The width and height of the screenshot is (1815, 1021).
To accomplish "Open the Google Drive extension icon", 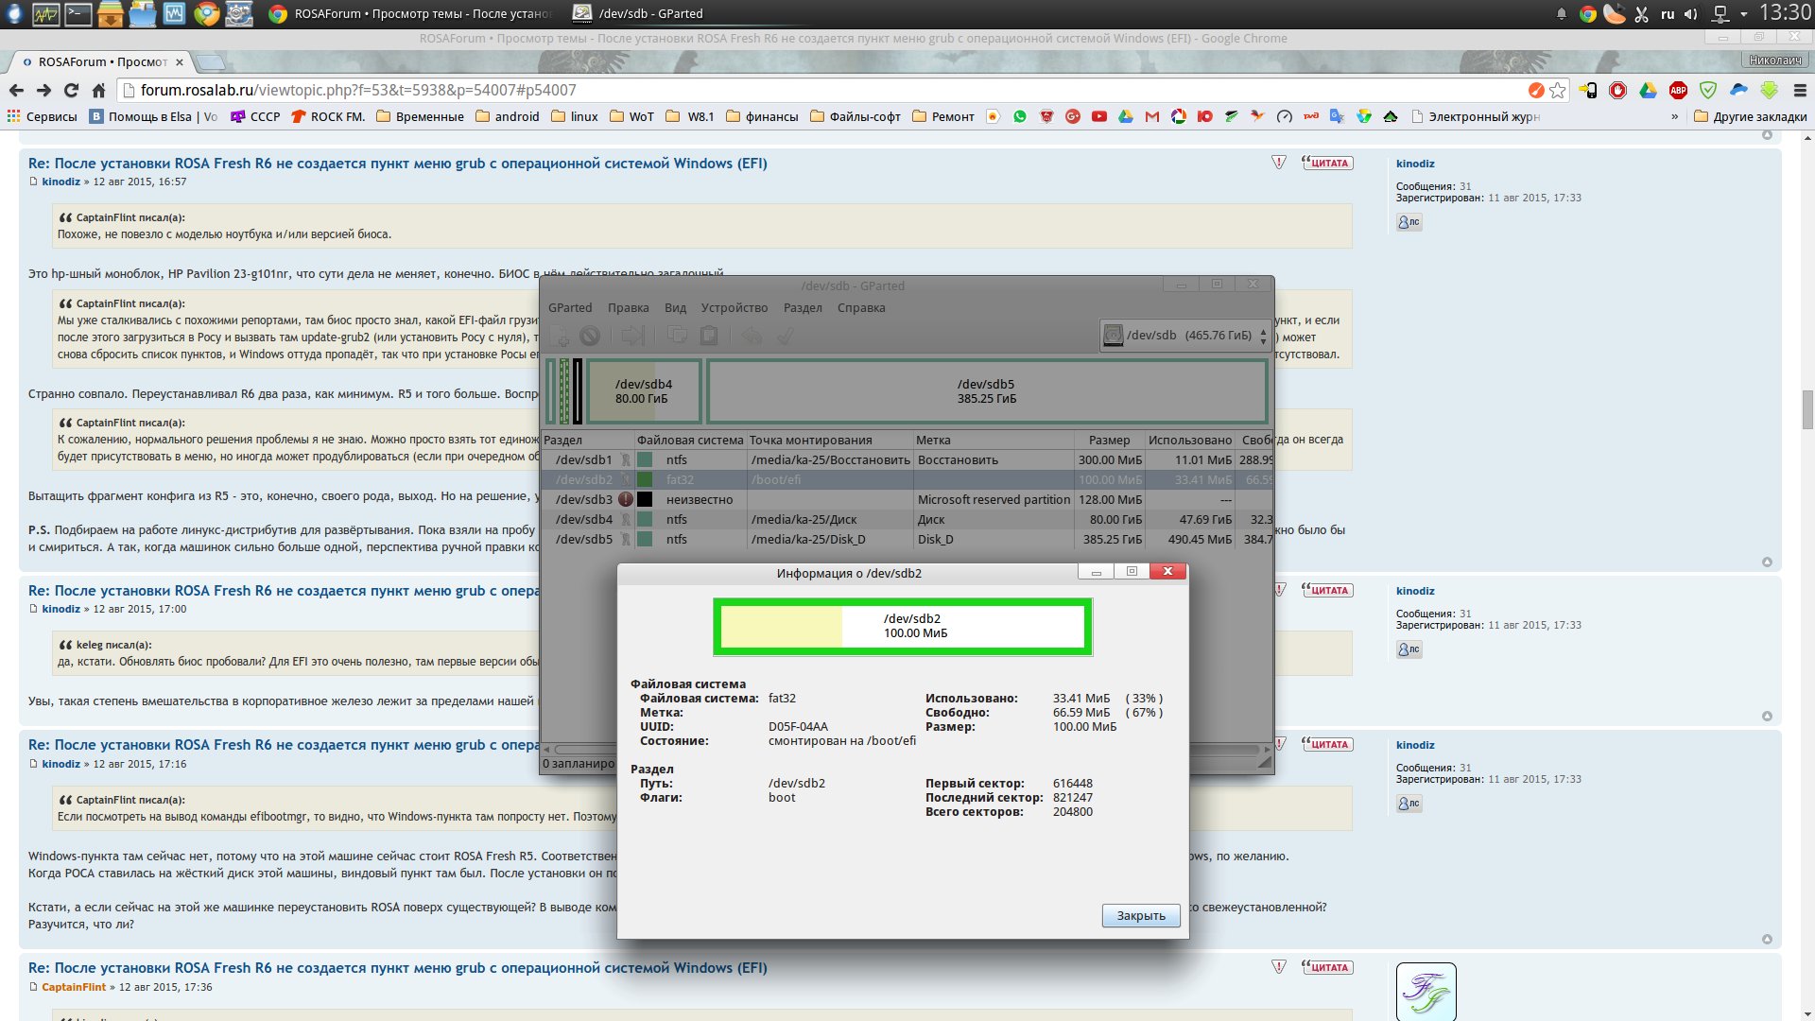I will click(x=1648, y=91).
